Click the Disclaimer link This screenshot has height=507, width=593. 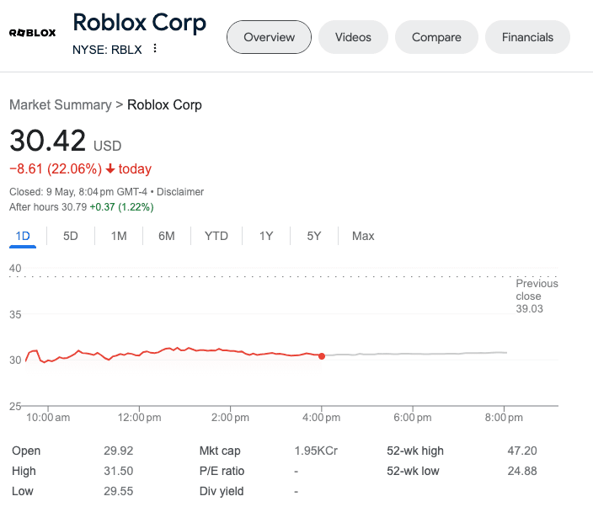pyautogui.click(x=180, y=191)
